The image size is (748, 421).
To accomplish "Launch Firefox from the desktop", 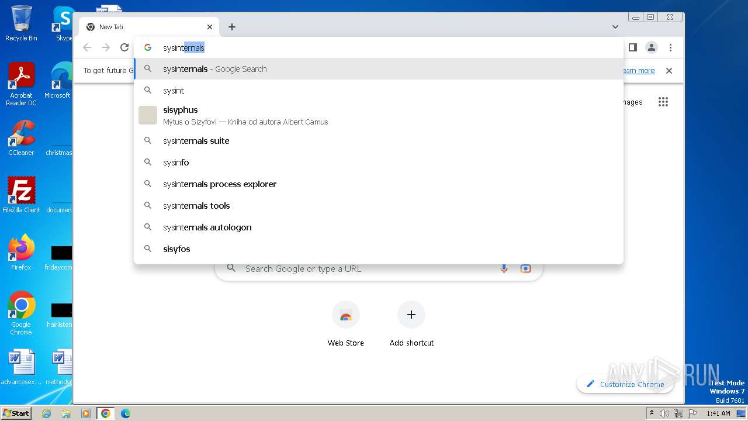I will (x=21, y=253).
